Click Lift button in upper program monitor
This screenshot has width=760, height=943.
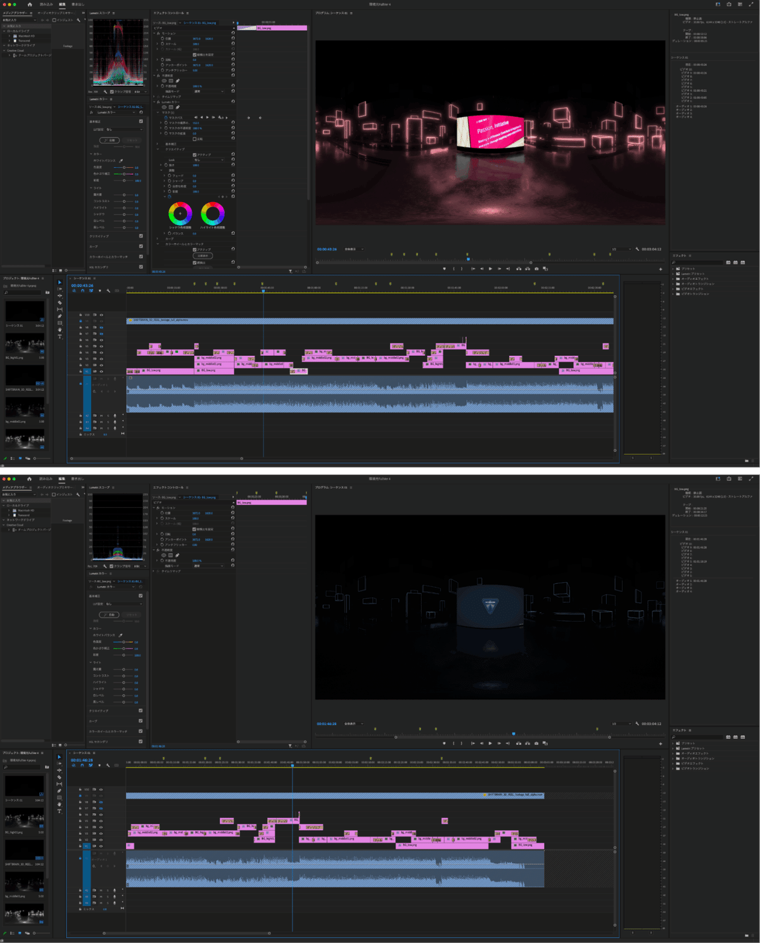coord(519,269)
